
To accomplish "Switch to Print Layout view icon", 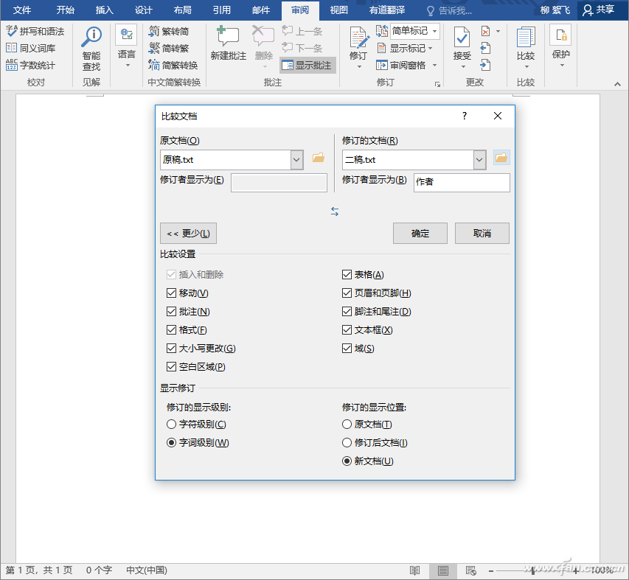I will click(x=443, y=570).
